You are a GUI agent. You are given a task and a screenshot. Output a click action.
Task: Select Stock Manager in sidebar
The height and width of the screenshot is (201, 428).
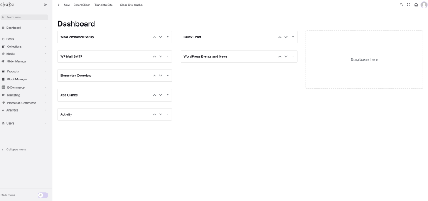click(17, 79)
